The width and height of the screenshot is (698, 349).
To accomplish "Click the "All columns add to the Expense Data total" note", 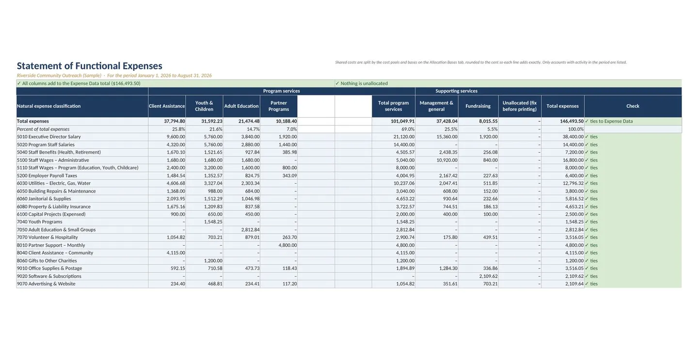I will (79, 83).
